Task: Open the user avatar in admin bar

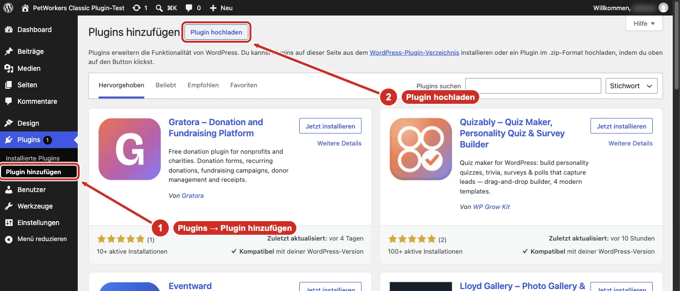Action: [x=663, y=8]
